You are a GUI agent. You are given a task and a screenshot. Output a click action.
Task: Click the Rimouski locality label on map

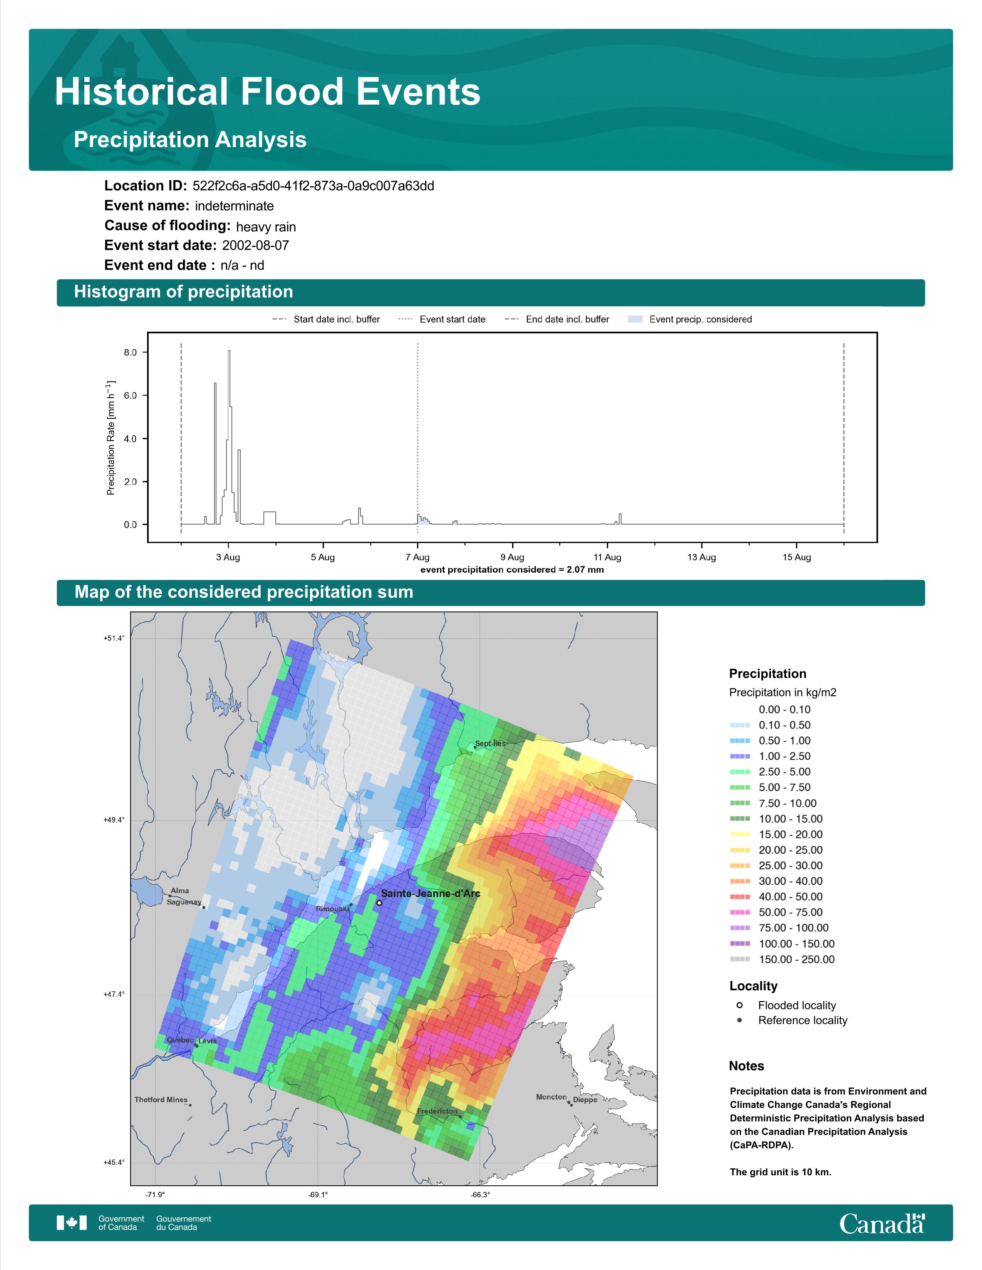point(332,909)
